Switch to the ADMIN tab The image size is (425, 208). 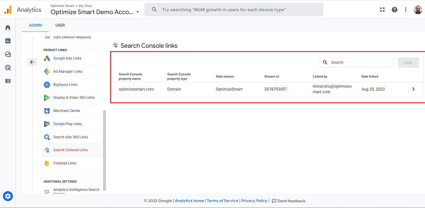(36, 25)
